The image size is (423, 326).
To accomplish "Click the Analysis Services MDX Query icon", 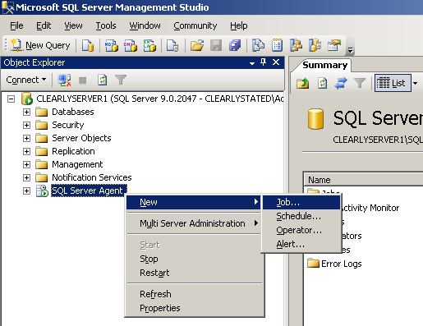I will (112, 45).
